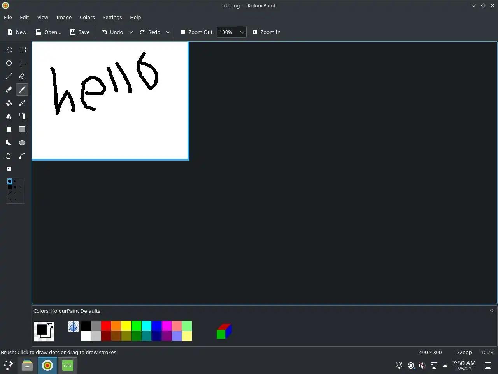498x374 pixels.
Task: Expand the system tray hidden icons arrow
Action: point(445,365)
